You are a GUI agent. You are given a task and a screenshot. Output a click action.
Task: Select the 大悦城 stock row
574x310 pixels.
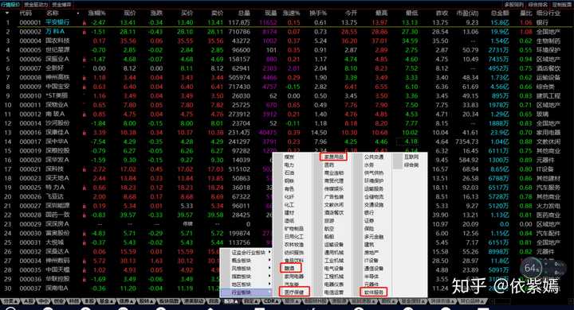pyautogui.click(x=287, y=242)
